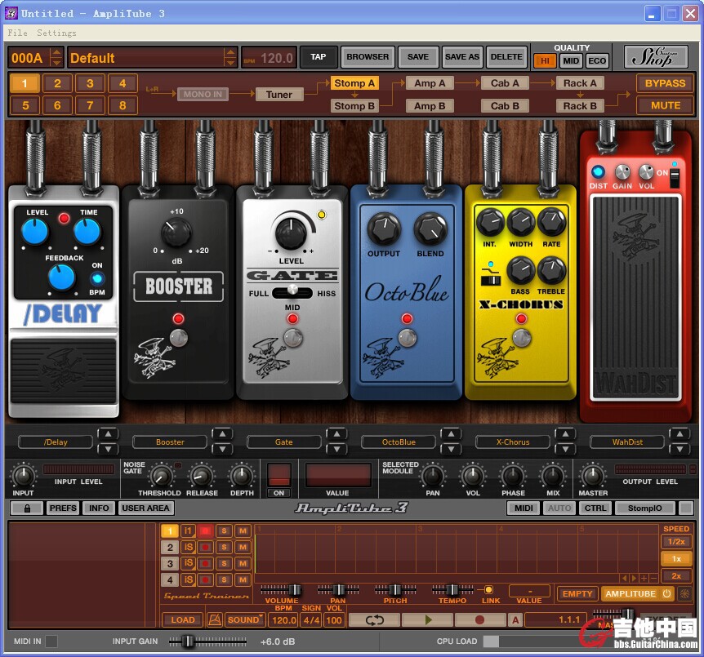Click the X-Chorus RATE knob

click(x=551, y=223)
